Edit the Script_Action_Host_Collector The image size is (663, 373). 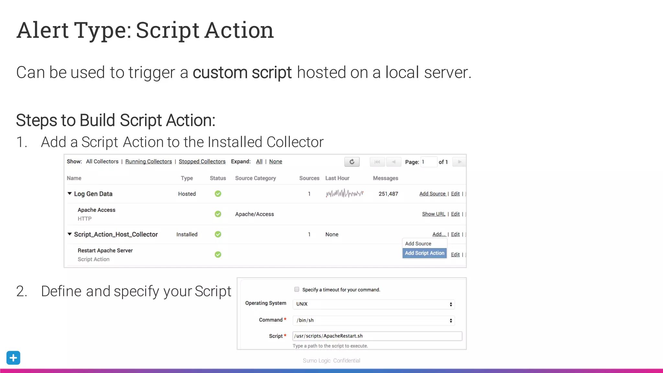coord(455,234)
